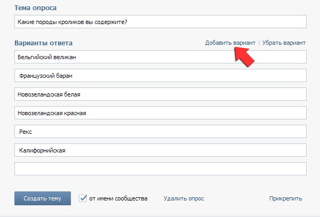Click the 'Рекс' answer field
This screenshot has height=217, width=320.
[x=160, y=132]
